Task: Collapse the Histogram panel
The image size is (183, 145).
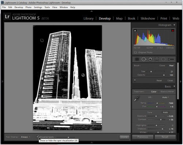Action: [174, 25]
